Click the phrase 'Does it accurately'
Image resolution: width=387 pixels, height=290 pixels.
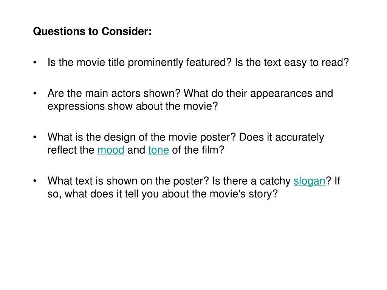282,137
